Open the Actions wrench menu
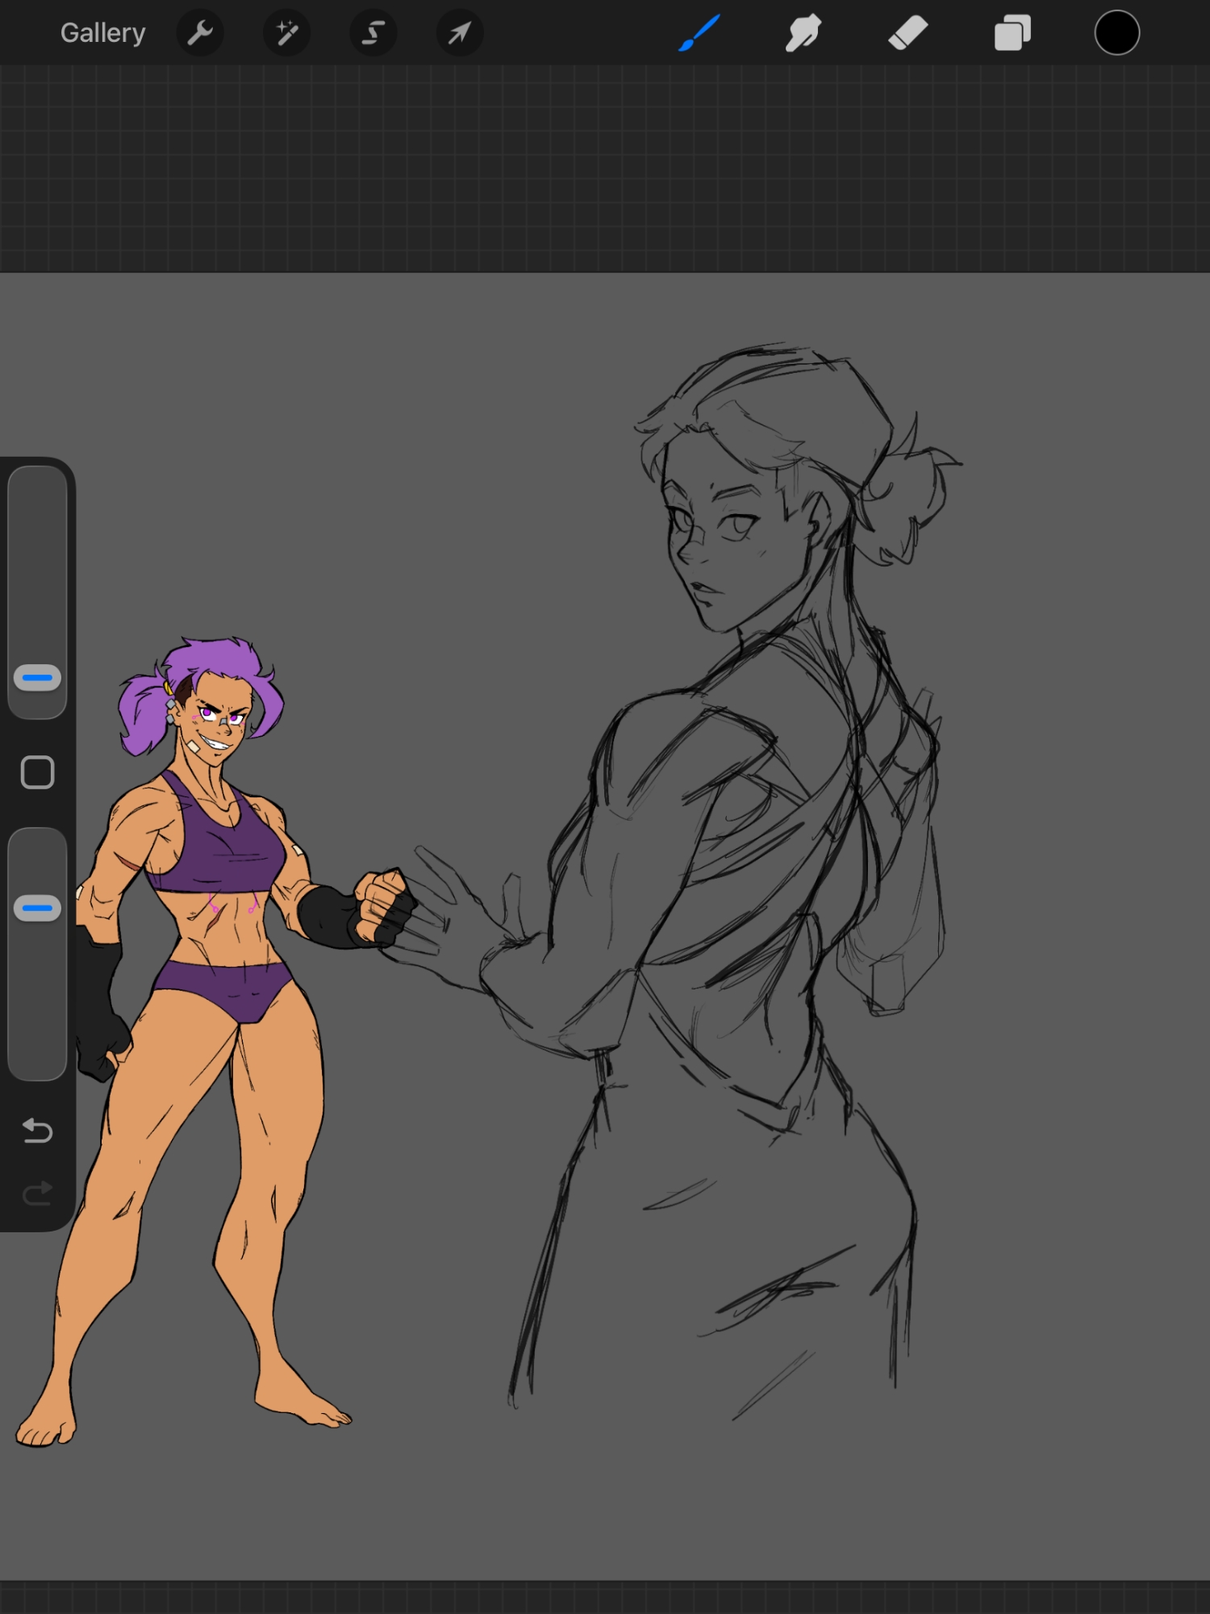Viewport: 1210px width, 1614px height. [200, 33]
